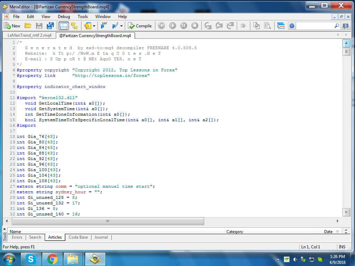The height and width of the screenshot is (266, 355).
Task: Switch to the Code Base tab
Action: pos(78,237)
